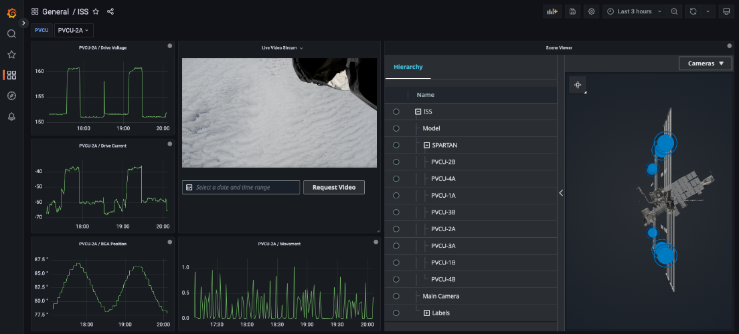Click the live video stream image
The width and height of the screenshot is (739, 334).
[280, 113]
